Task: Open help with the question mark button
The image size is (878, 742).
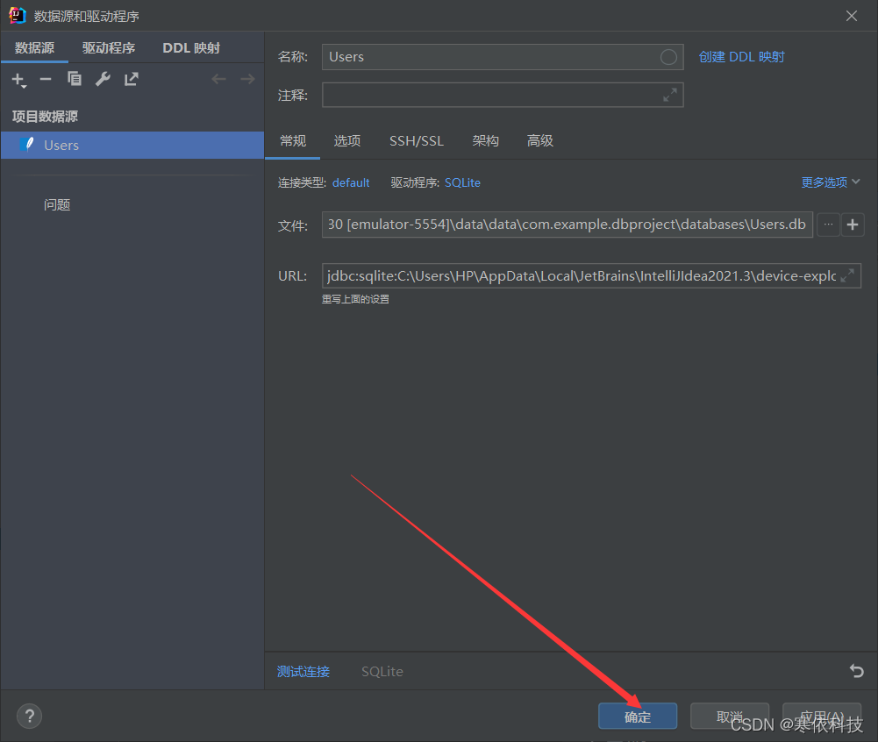Action: (x=29, y=717)
